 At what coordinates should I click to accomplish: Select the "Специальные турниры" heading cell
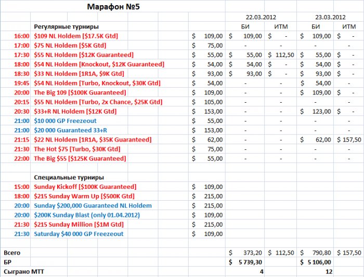(x=69, y=177)
